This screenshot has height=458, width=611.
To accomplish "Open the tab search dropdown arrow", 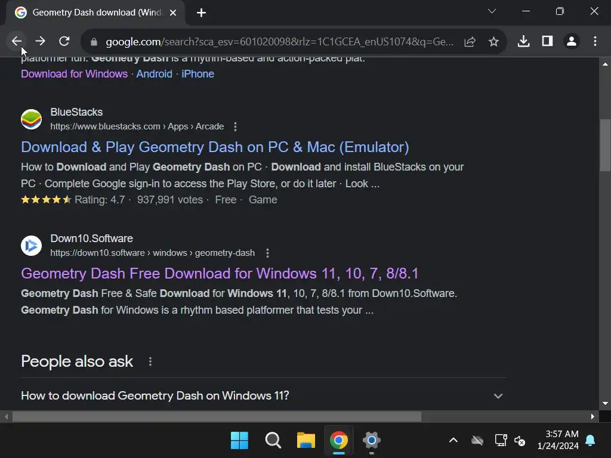I will point(492,11).
